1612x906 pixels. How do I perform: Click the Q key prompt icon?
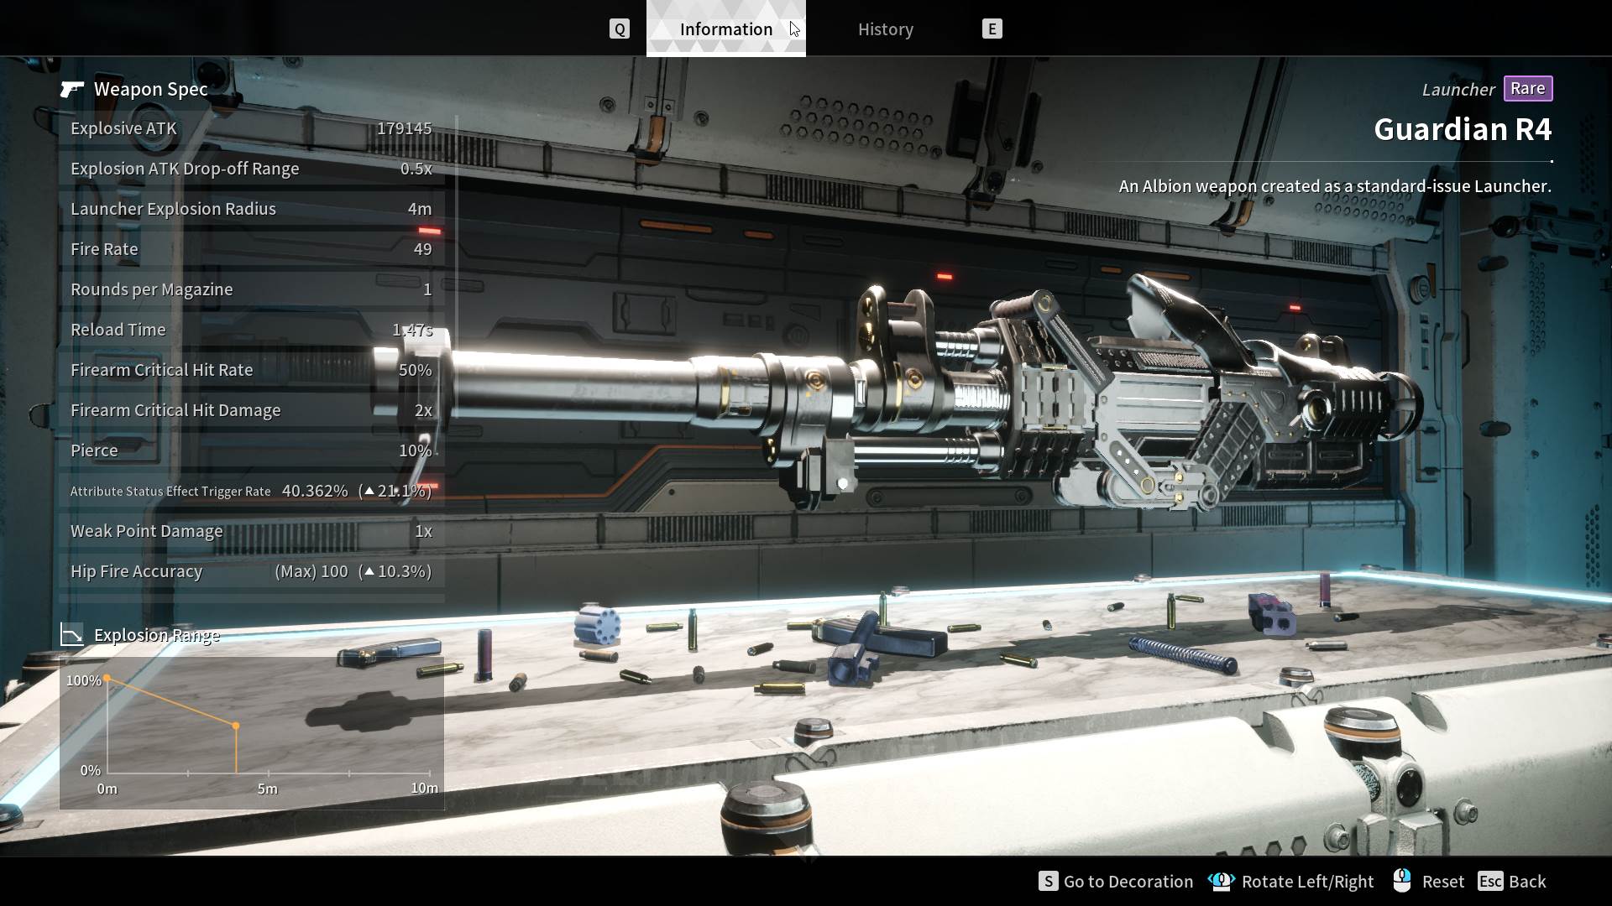tap(619, 29)
